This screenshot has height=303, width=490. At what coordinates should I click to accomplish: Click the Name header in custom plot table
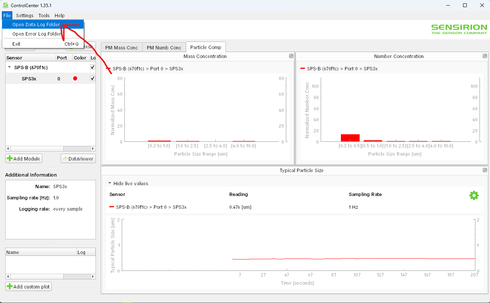[41, 252]
